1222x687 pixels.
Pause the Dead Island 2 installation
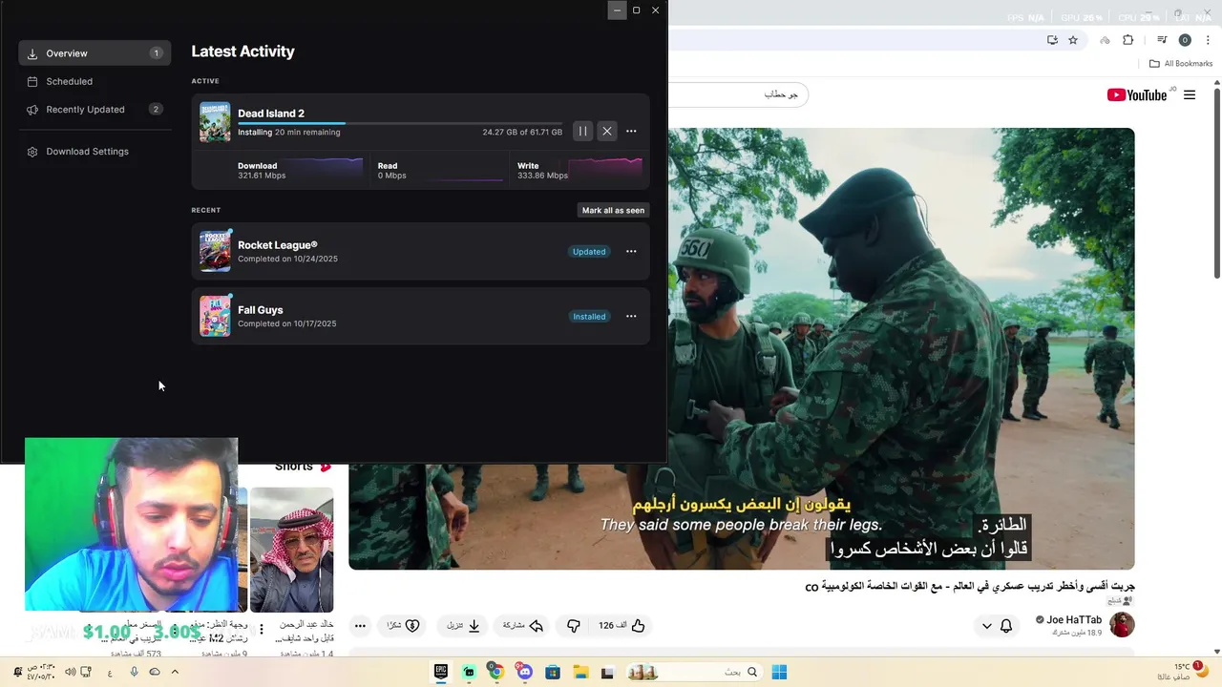582,131
